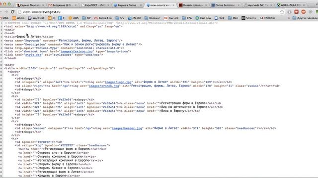Expand the Mail bookmarks folder
This screenshot has width=318, height=178.
click(233, 18)
